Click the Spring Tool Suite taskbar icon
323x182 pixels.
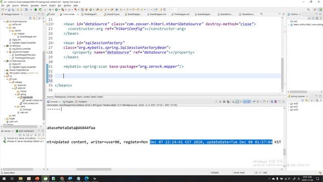[x=45, y=178]
